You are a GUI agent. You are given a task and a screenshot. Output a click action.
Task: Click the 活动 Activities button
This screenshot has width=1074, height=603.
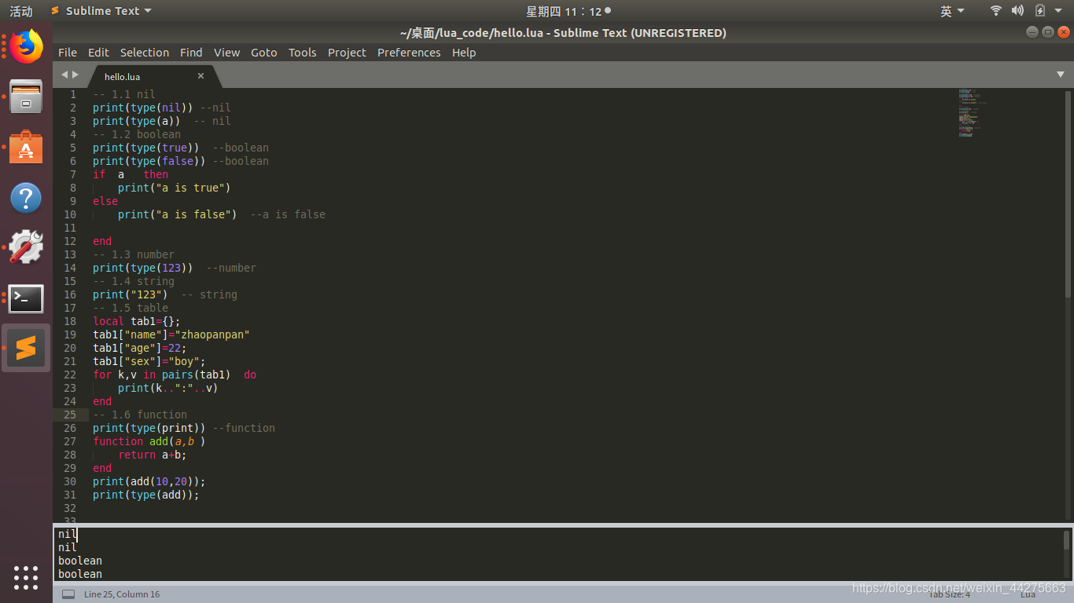(x=21, y=11)
